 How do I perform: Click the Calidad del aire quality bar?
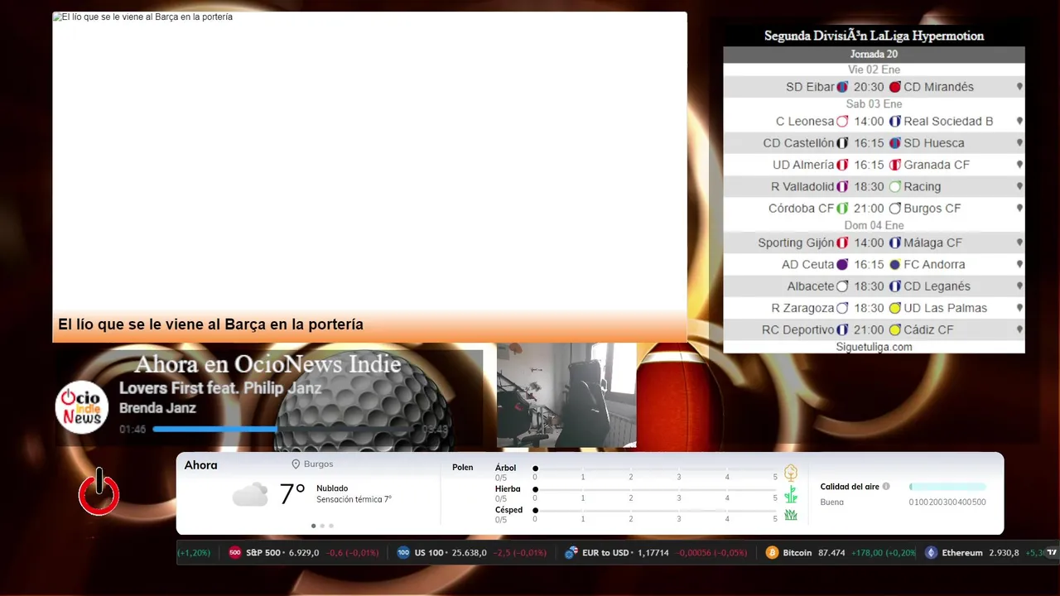(947, 487)
